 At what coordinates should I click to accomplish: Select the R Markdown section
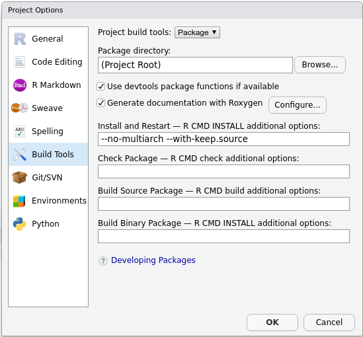coord(48,85)
